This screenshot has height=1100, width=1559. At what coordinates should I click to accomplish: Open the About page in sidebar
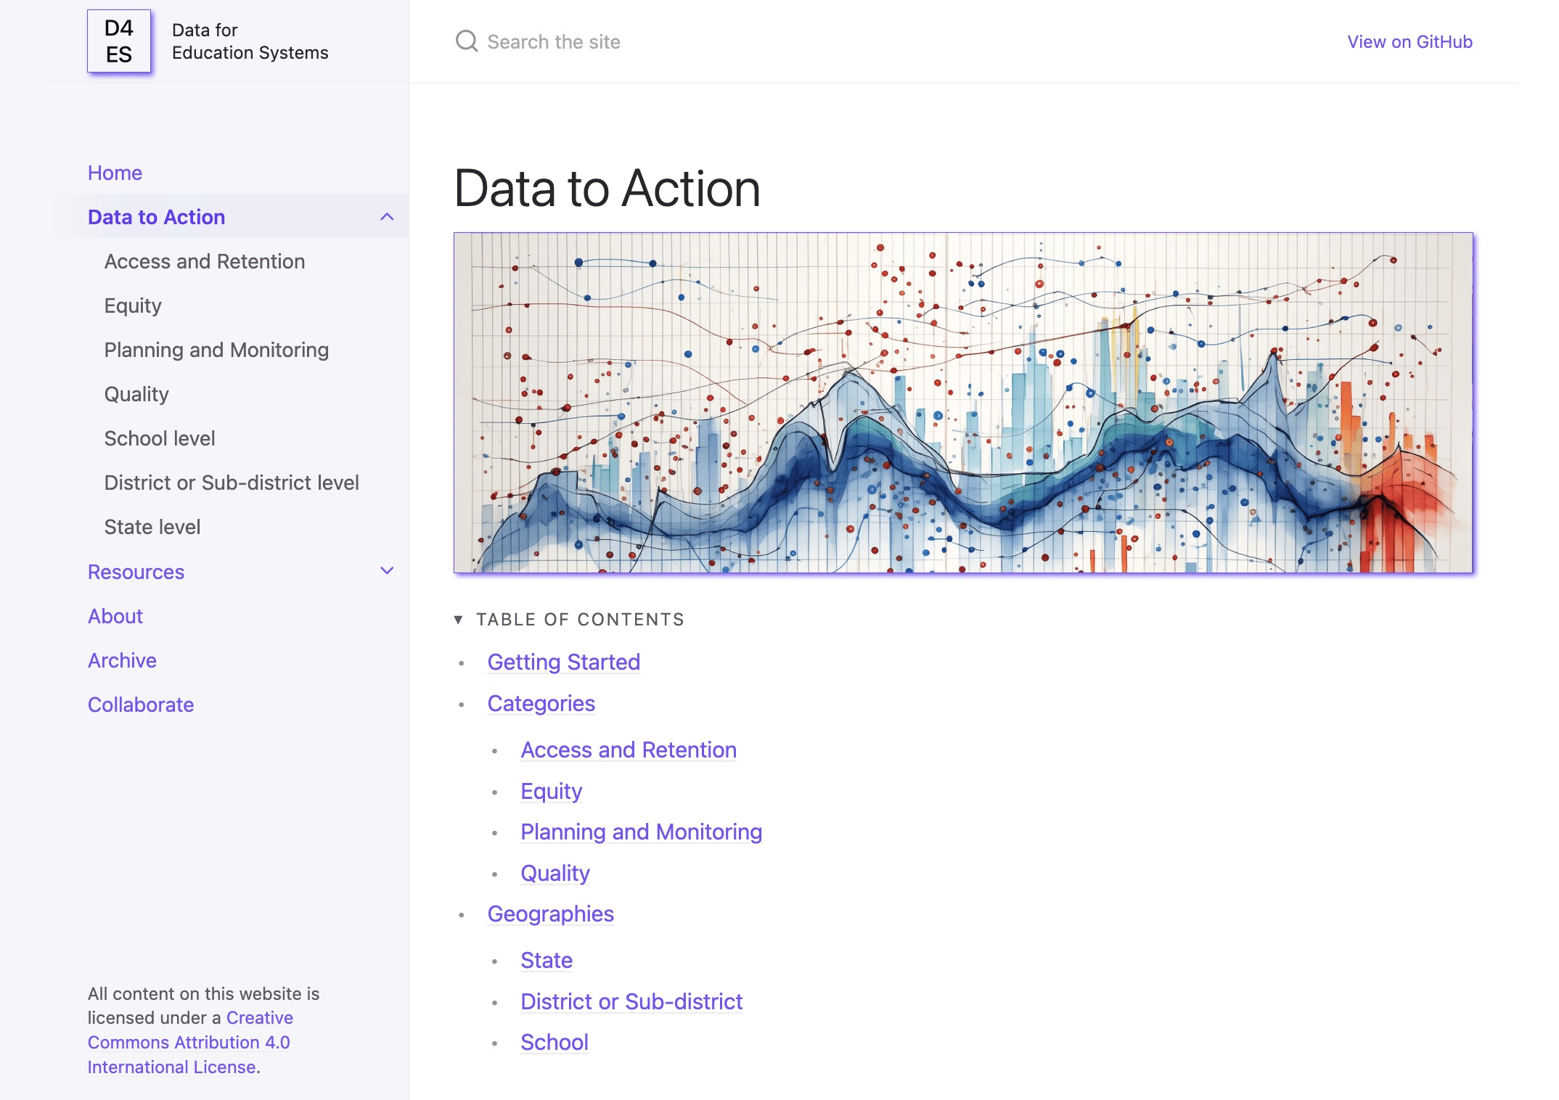pos(115,616)
